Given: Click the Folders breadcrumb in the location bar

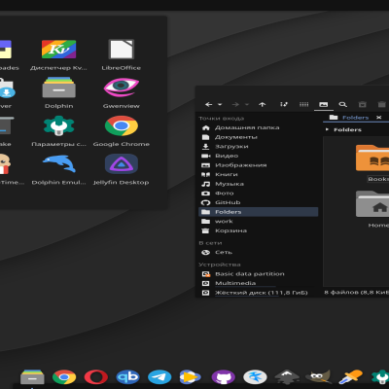Looking at the screenshot, I should pyautogui.click(x=347, y=129).
